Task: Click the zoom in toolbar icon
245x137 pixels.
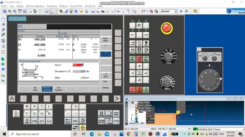Action: coord(10,11)
